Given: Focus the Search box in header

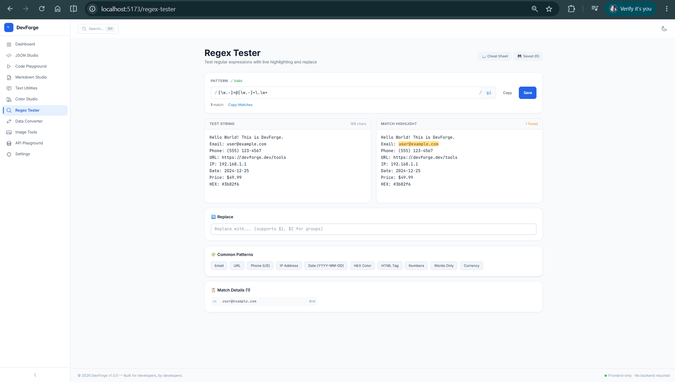Looking at the screenshot, I should (x=98, y=29).
